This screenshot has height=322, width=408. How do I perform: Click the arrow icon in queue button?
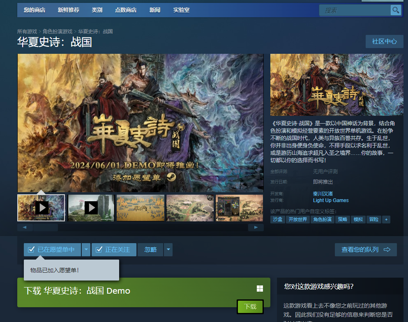387,250
